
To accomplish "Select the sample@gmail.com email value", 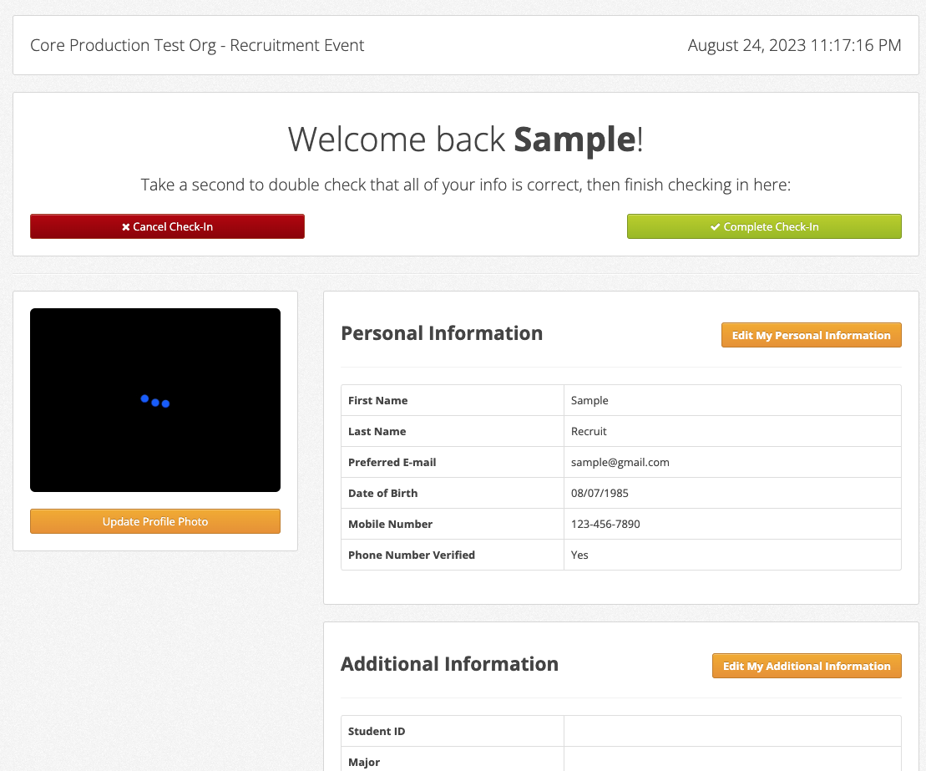I will tap(620, 462).
